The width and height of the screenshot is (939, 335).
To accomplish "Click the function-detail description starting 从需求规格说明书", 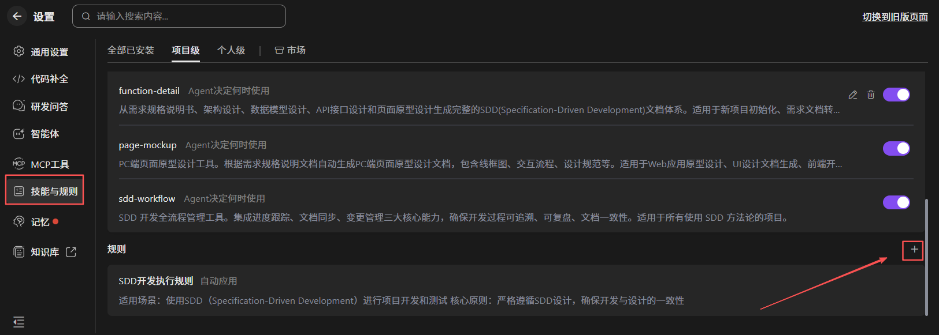I will (x=479, y=110).
